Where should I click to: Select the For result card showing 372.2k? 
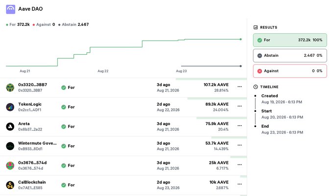pos(290,40)
